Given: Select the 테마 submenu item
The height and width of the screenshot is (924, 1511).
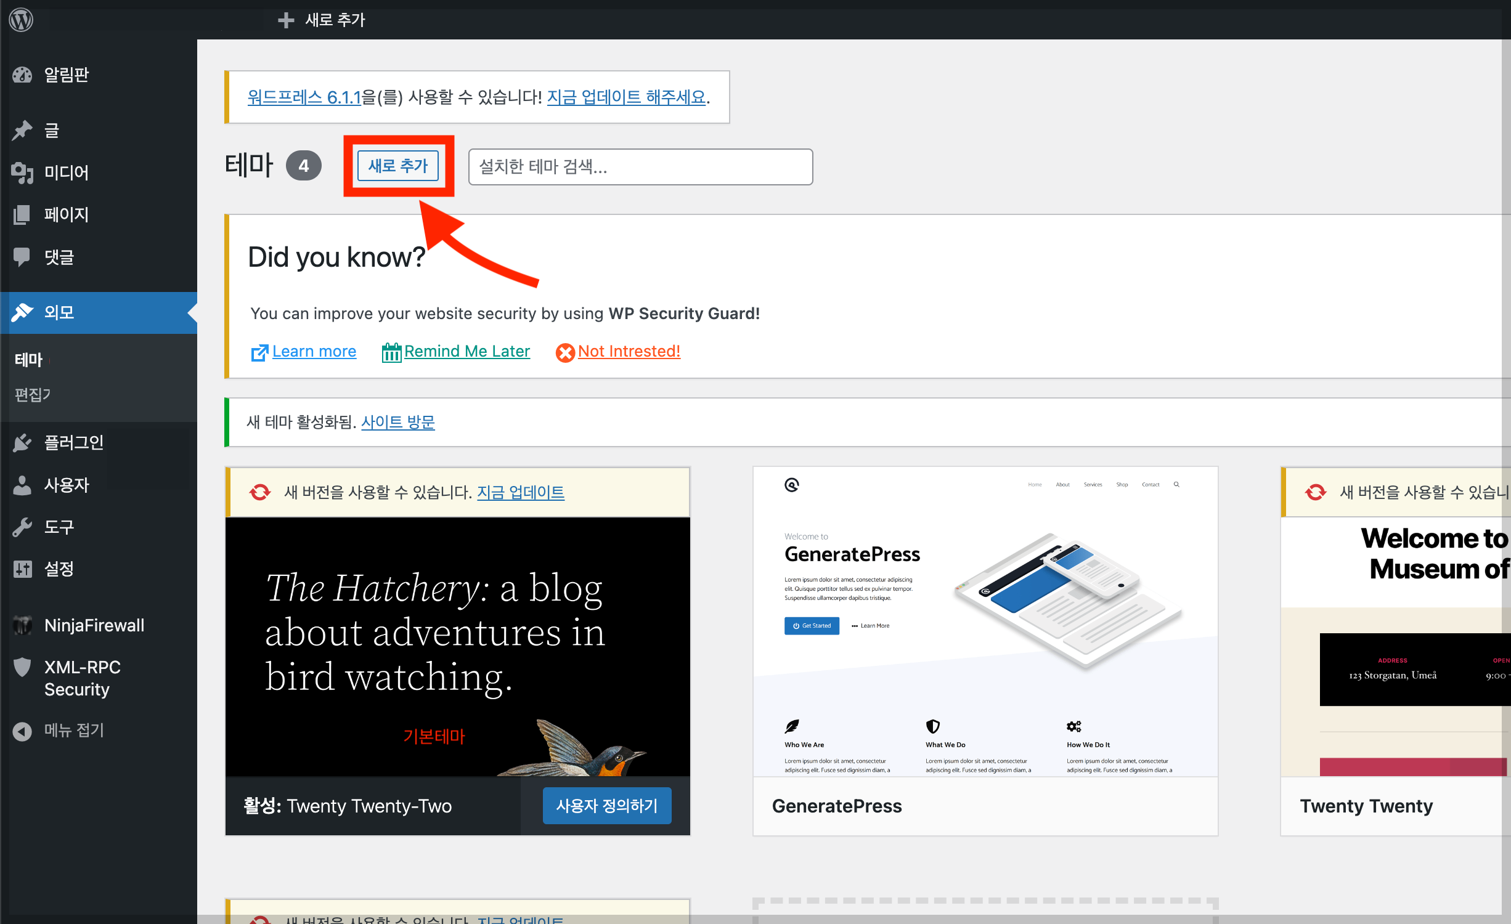Looking at the screenshot, I should click(28, 360).
